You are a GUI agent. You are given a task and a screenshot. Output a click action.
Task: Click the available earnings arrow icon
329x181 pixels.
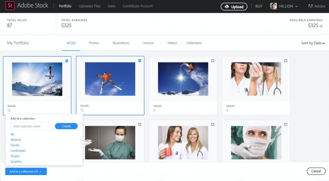320,26
